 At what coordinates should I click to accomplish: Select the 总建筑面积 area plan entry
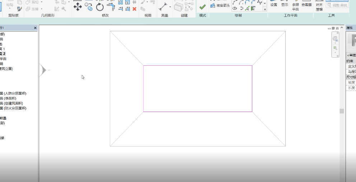coord(11,103)
